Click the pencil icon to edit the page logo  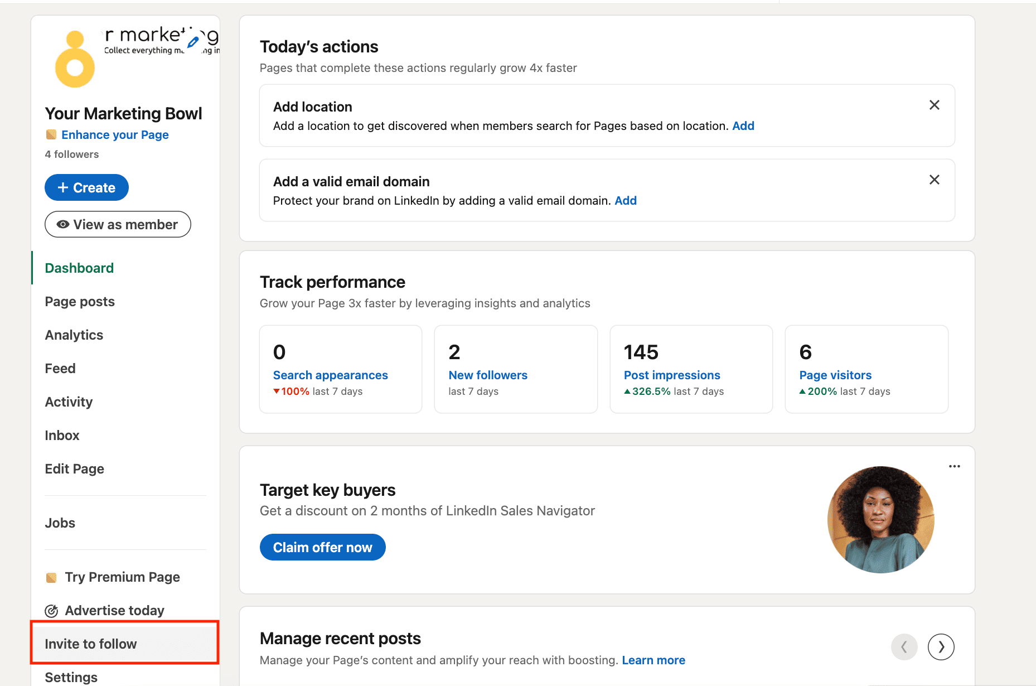[x=193, y=41]
